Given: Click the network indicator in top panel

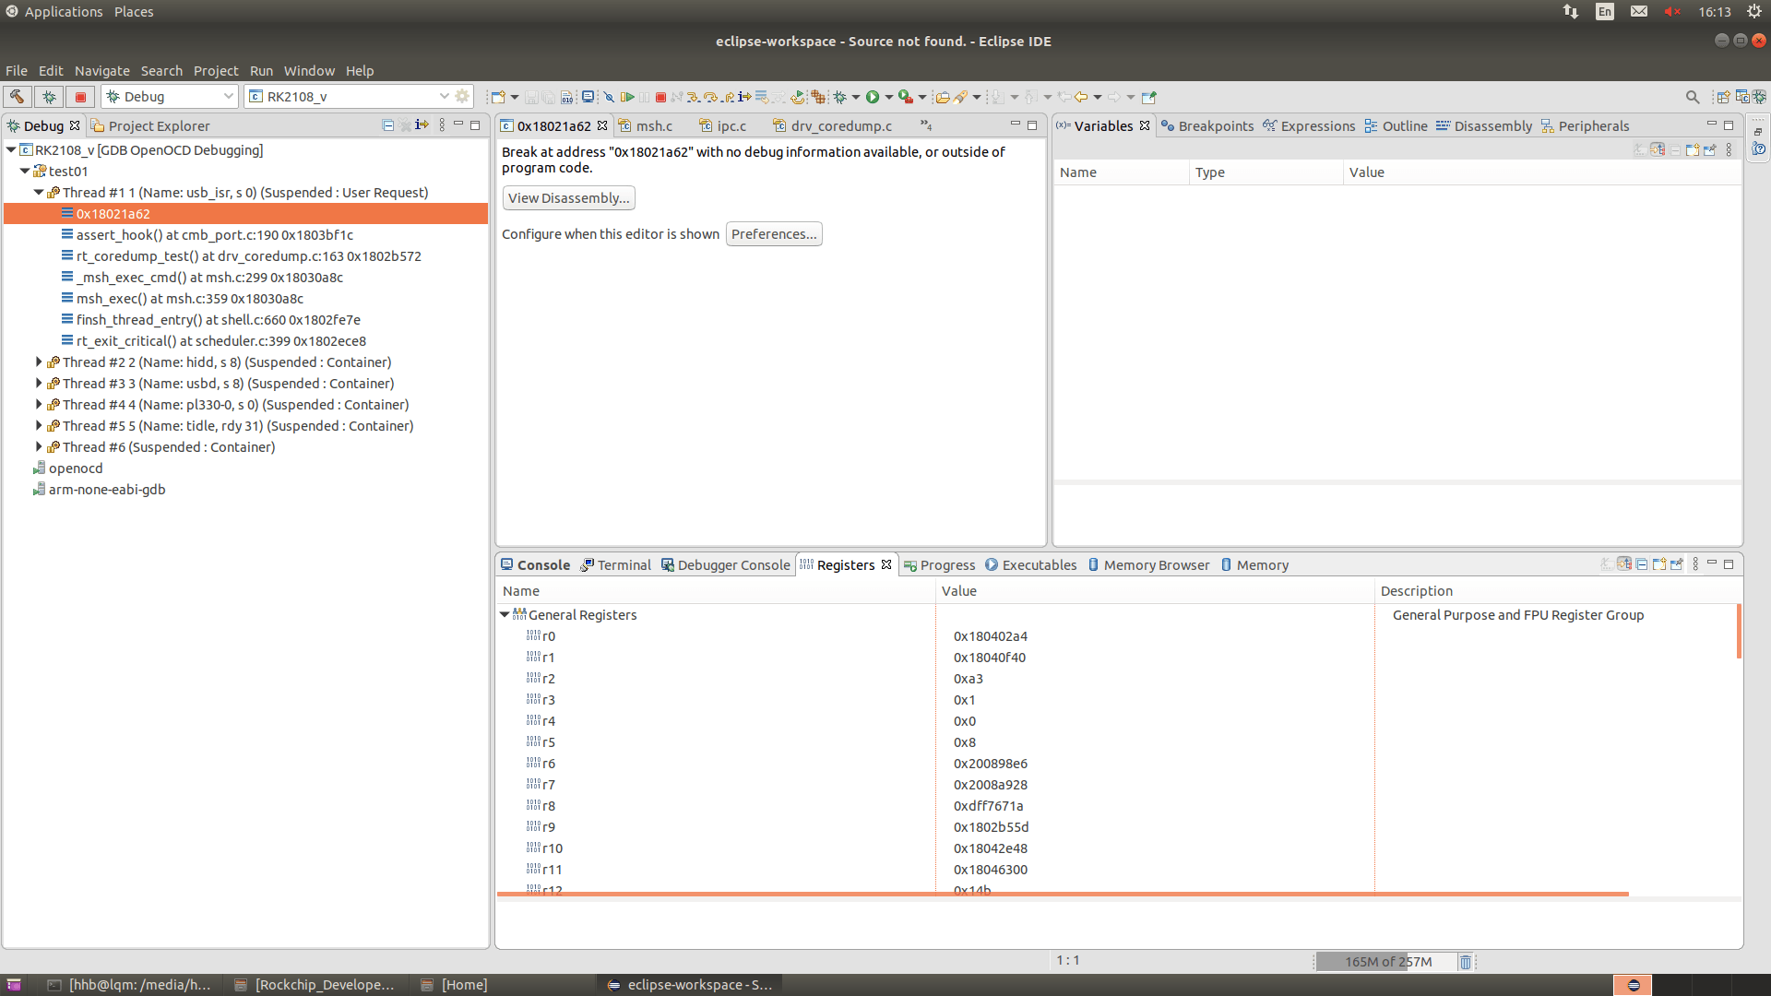Looking at the screenshot, I should [1571, 12].
